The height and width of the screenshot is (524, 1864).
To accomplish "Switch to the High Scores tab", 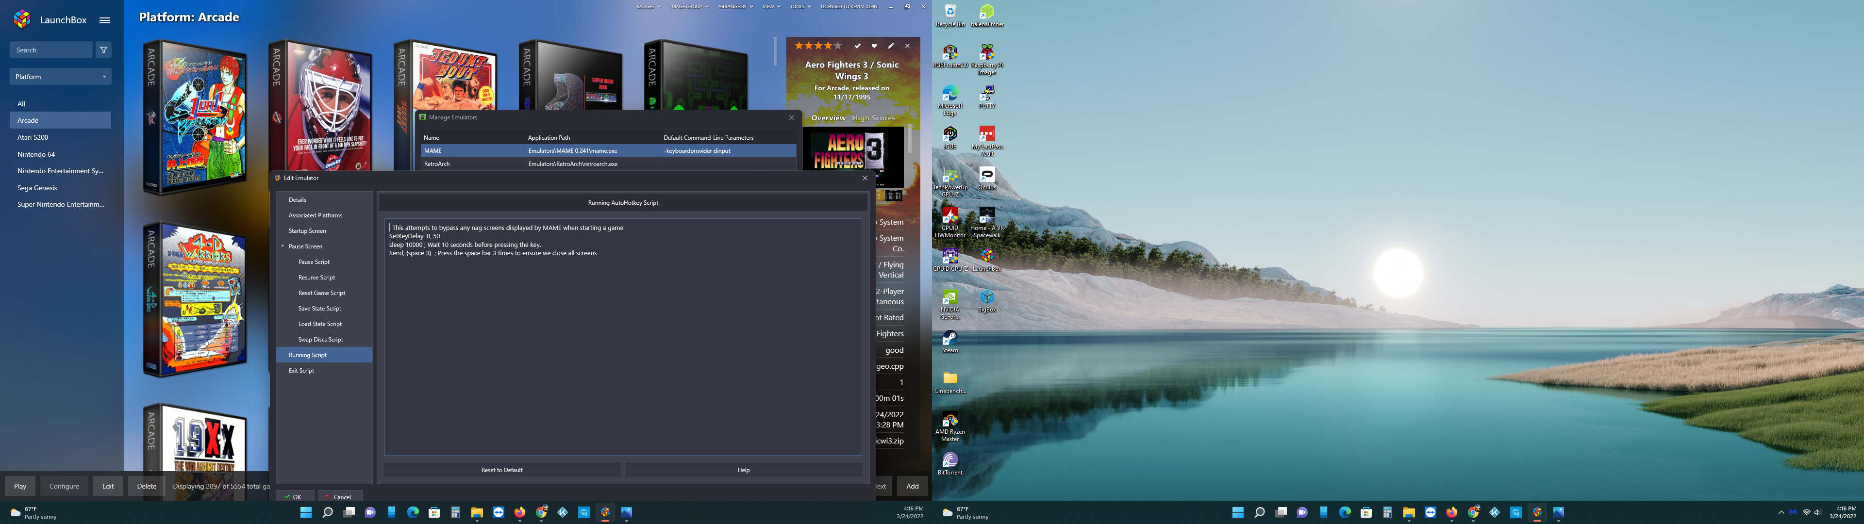I will 873,118.
